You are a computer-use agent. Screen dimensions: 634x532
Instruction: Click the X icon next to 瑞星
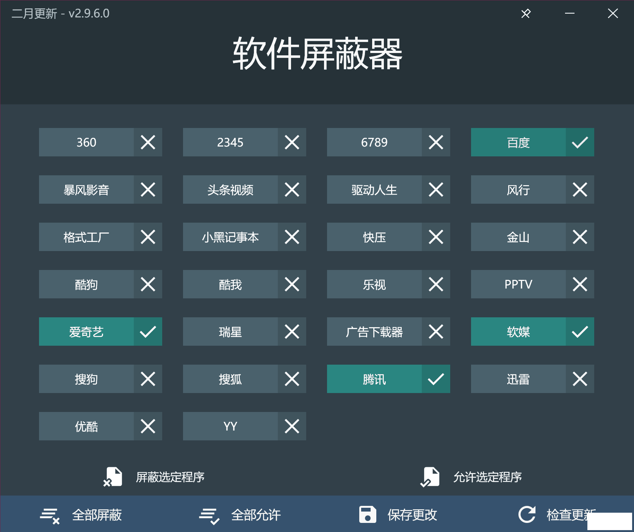[x=292, y=332]
